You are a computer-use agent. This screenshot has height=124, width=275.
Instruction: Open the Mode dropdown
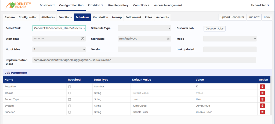230,39
